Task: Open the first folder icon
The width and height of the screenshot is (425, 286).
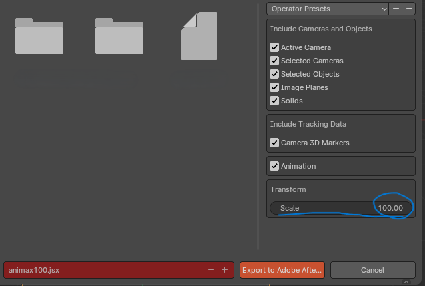Action: click(39, 36)
